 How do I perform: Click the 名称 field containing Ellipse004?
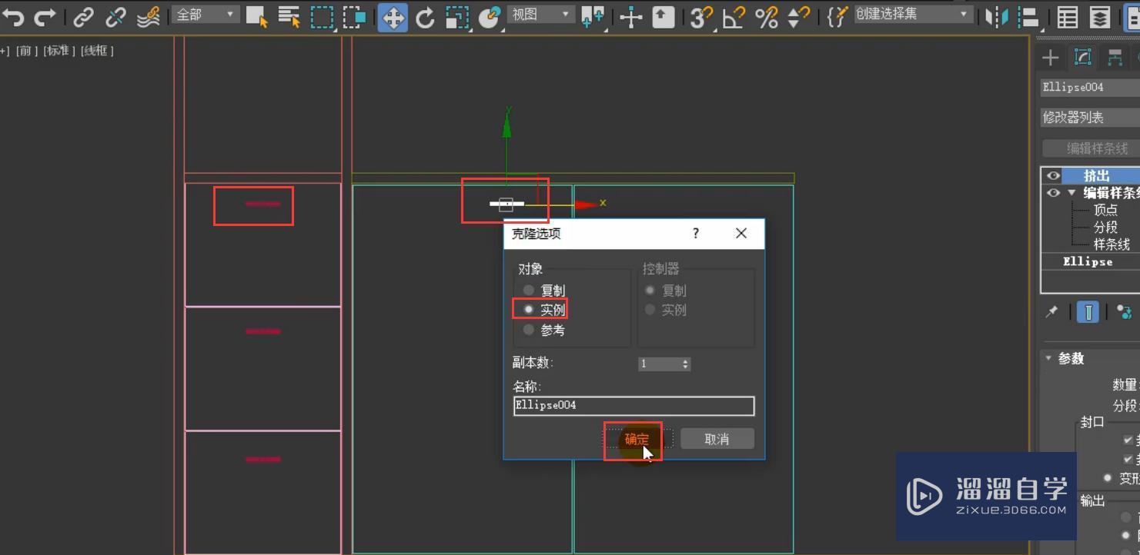click(634, 405)
